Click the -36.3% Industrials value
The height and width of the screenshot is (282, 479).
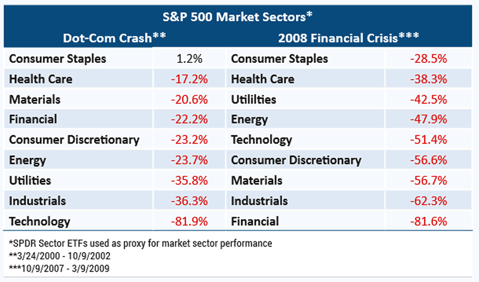tap(190, 201)
